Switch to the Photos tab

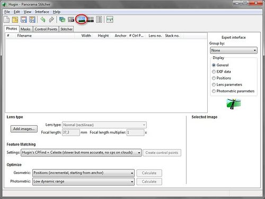(12, 29)
